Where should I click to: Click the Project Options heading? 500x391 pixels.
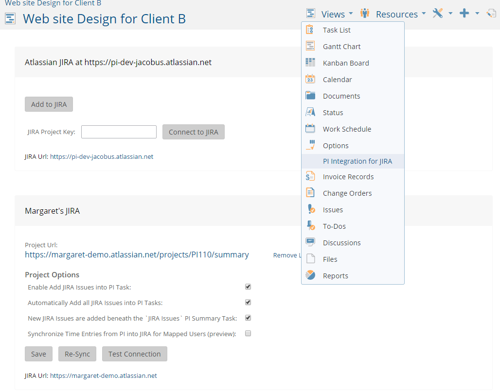(52, 275)
